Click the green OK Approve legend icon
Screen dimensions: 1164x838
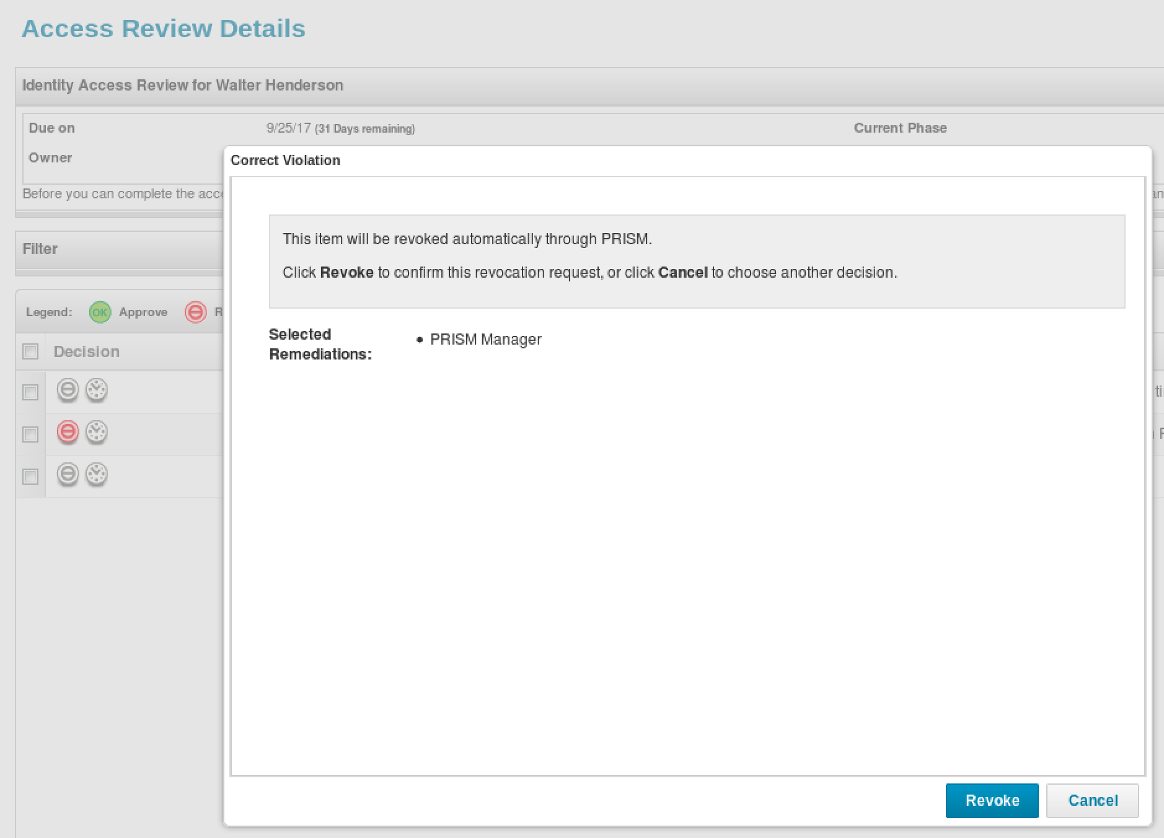coord(100,312)
